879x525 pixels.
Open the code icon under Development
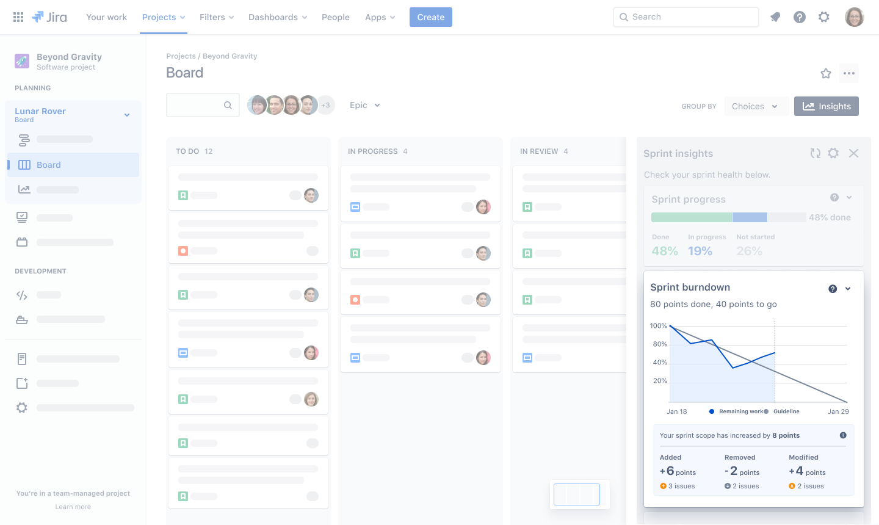(22, 295)
